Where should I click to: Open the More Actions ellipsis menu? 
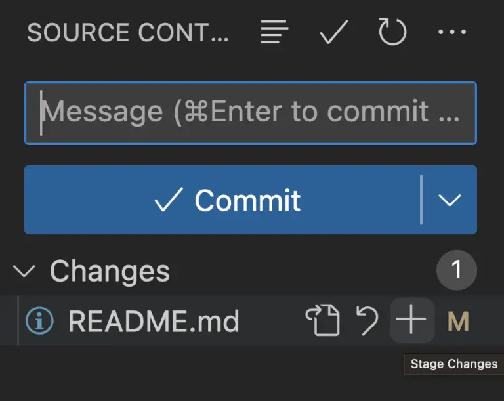coord(452,33)
